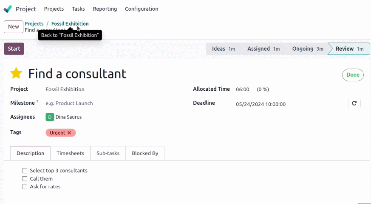Remove the Urgent tag with X
371x204 pixels.
69,133
